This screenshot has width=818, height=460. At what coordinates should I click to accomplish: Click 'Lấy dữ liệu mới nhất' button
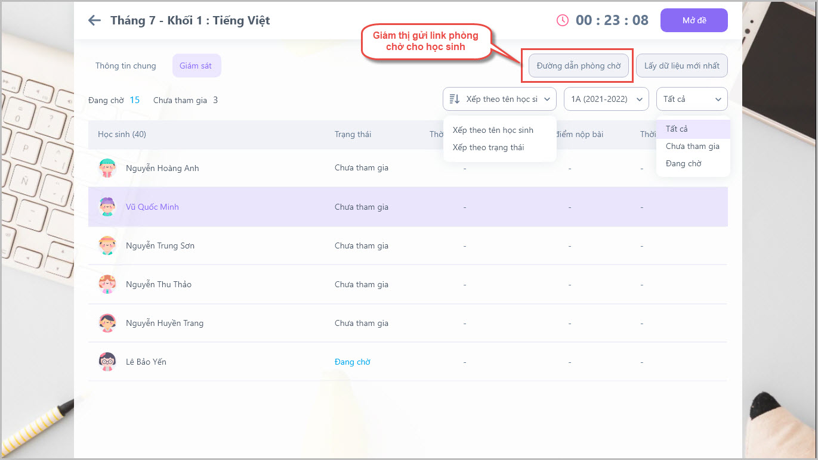[x=681, y=66]
